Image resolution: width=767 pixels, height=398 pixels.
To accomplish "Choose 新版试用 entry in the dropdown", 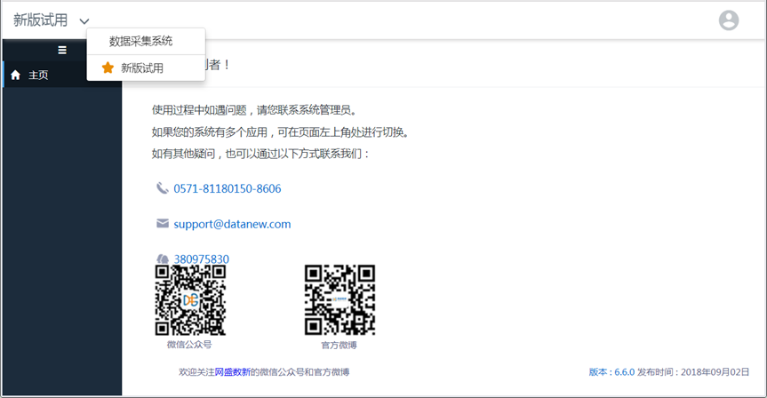I will point(141,68).
